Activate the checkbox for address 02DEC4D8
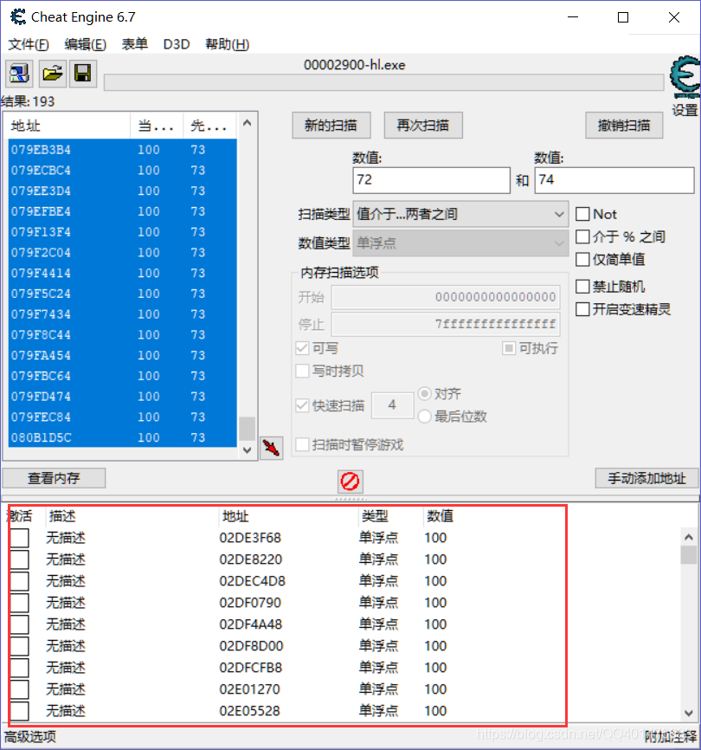 [x=20, y=581]
